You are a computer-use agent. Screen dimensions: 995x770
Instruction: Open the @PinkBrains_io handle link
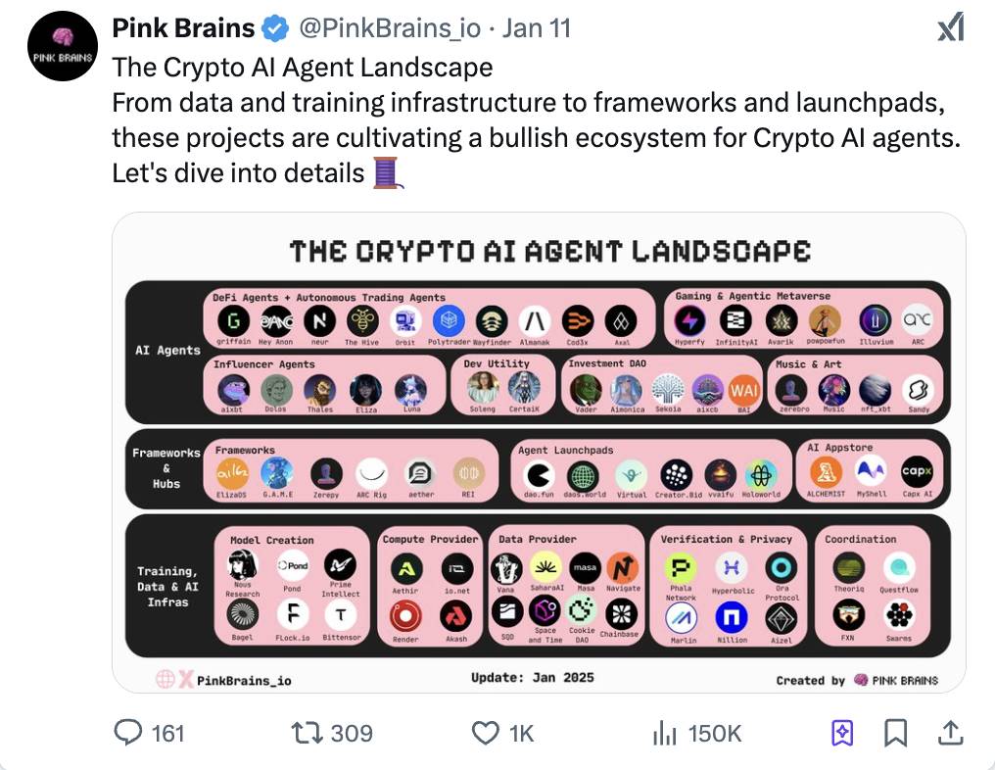click(389, 28)
